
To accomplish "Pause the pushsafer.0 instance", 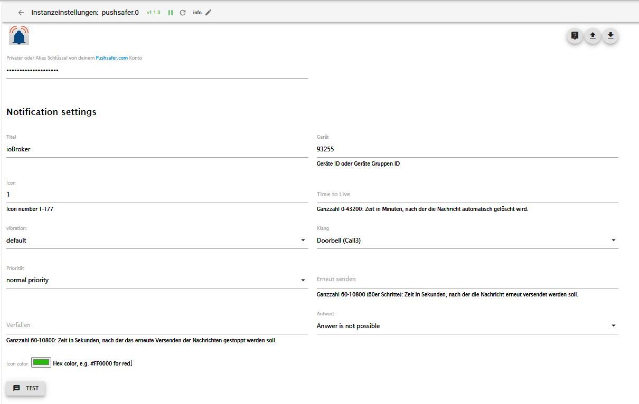I will 171,13.
